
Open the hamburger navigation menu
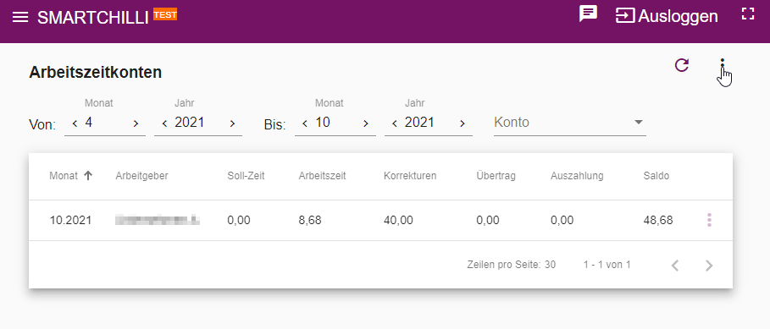tap(20, 18)
